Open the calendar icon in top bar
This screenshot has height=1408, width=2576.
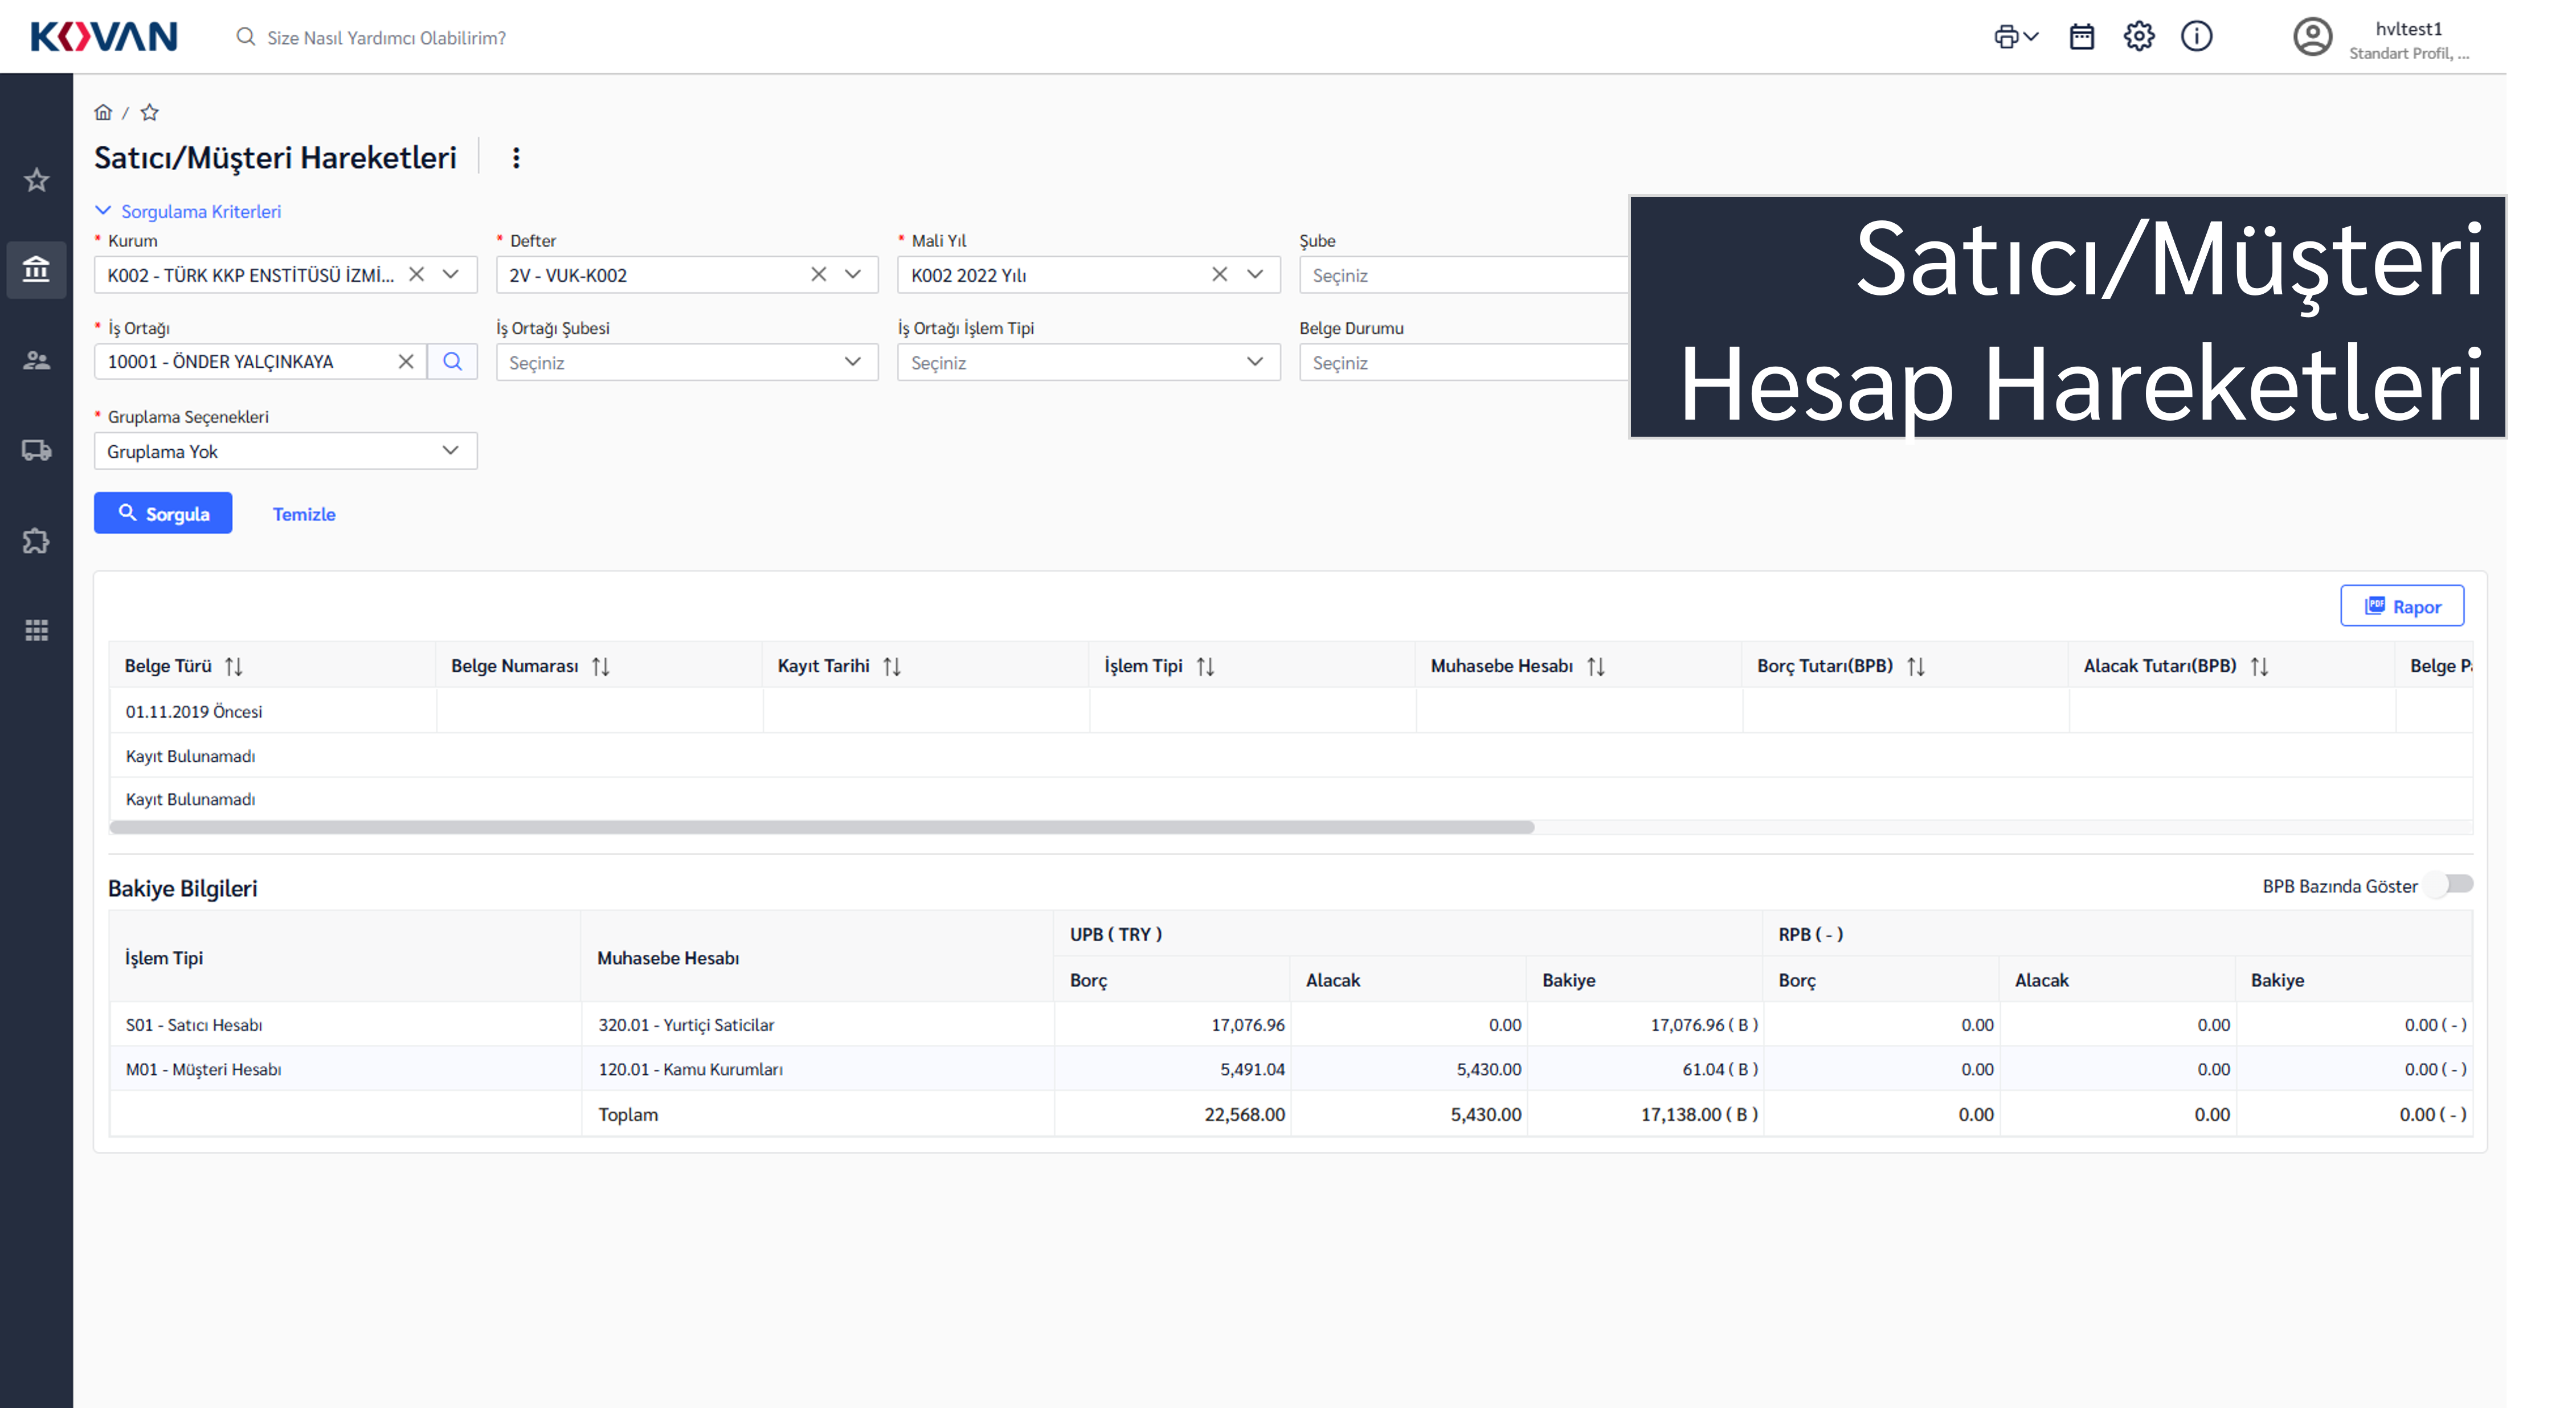[2081, 37]
